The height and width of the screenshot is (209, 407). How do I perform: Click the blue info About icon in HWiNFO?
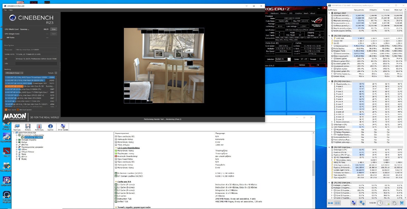tap(50, 126)
